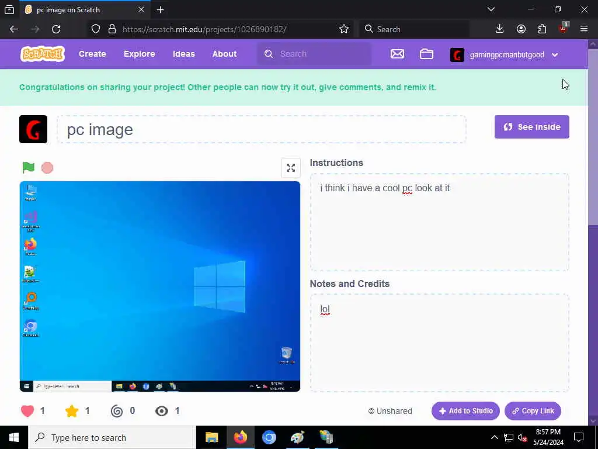Reload the page with refresh icon

(x=56, y=29)
